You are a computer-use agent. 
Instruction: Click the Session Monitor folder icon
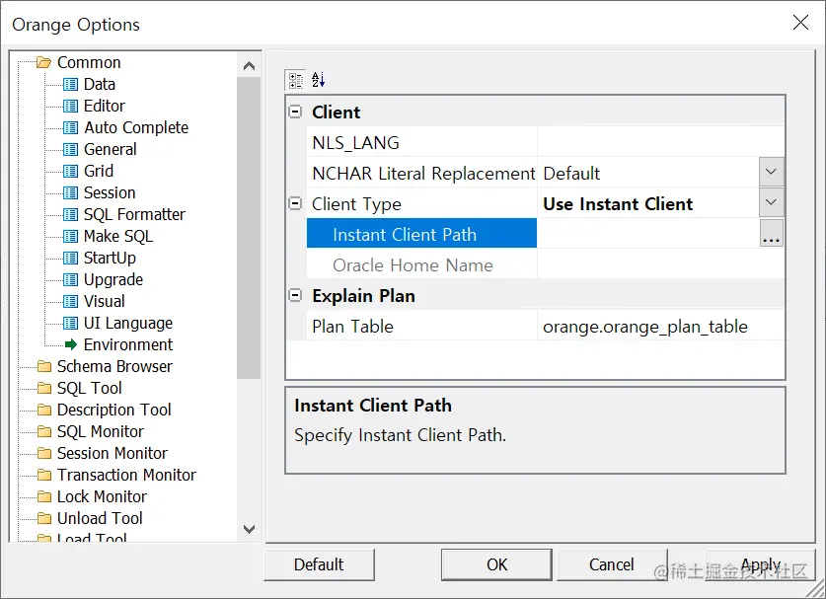[x=44, y=453]
